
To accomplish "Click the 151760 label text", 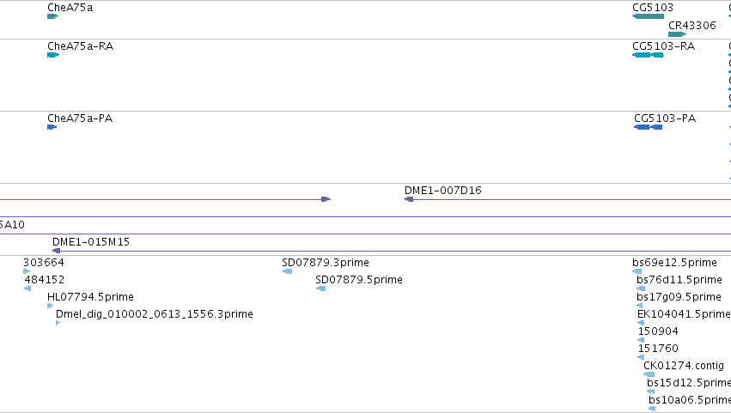I will [658, 349].
